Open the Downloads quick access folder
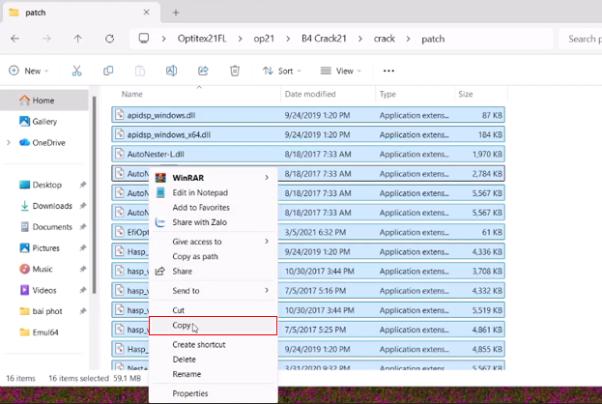The height and width of the screenshot is (404, 602). click(52, 206)
